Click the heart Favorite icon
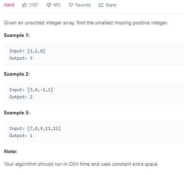The image size is (184, 175). tap(71, 5)
